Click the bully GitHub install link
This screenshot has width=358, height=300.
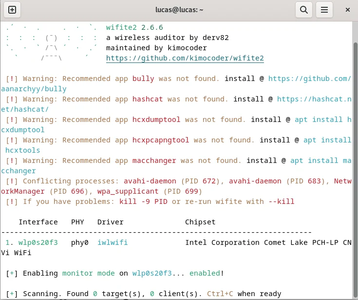(x=309, y=79)
